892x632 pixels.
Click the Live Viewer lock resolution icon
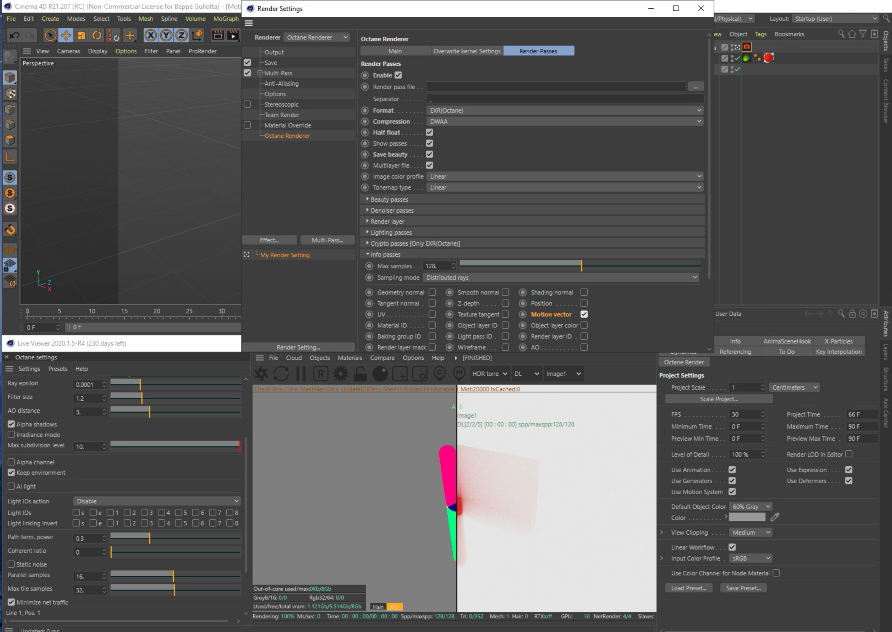pos(360,374)
